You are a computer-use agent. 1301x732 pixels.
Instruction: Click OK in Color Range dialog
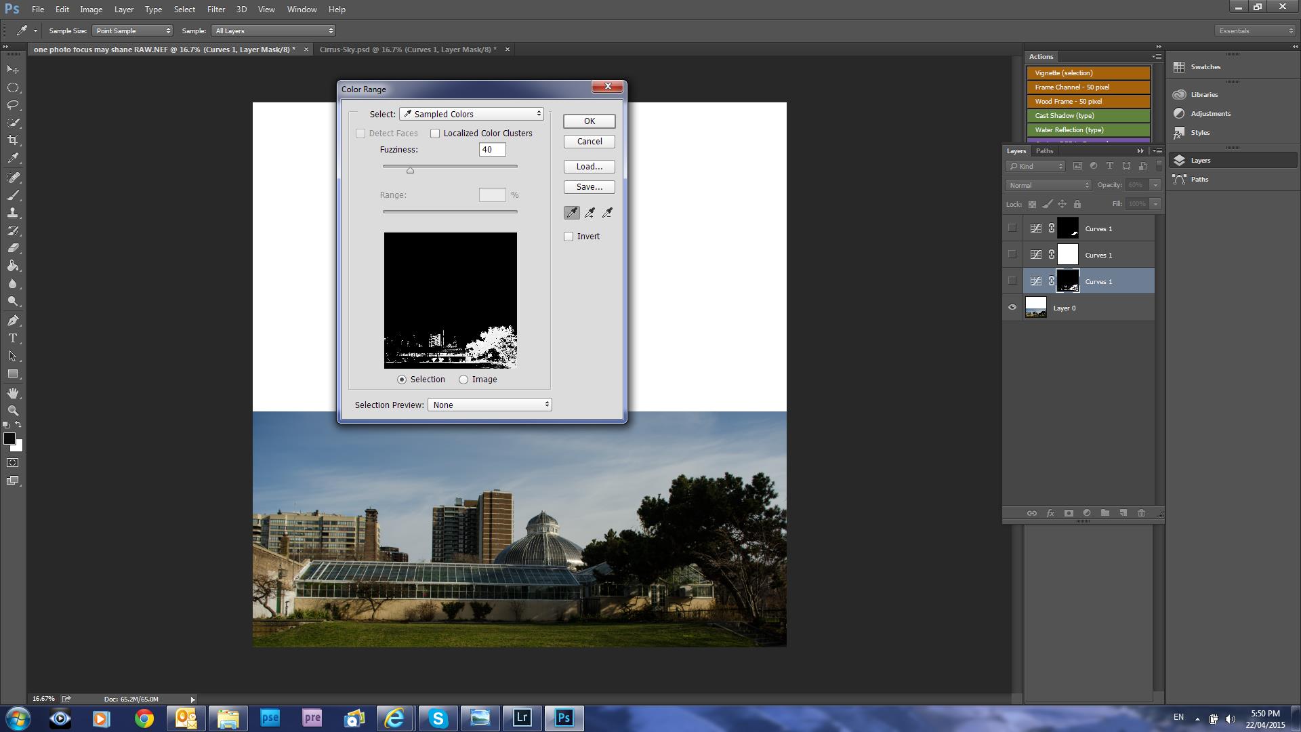[x=589, y=121]
